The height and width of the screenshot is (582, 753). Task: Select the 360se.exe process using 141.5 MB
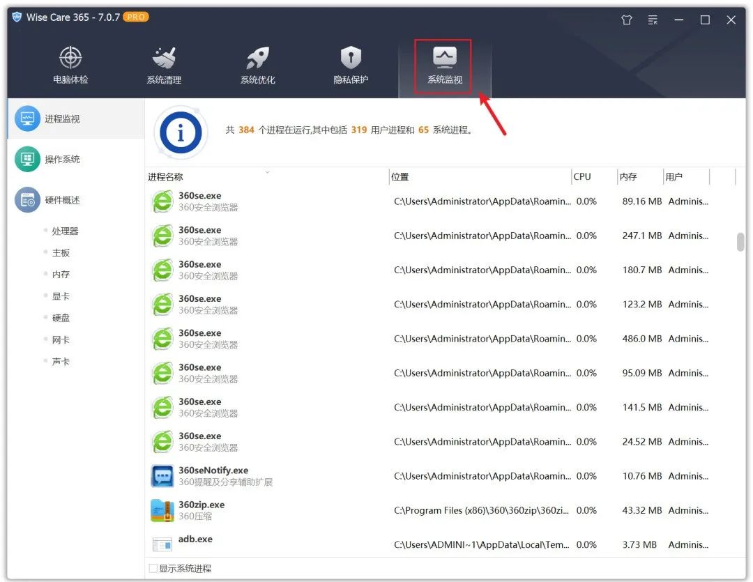coord(440,407)
